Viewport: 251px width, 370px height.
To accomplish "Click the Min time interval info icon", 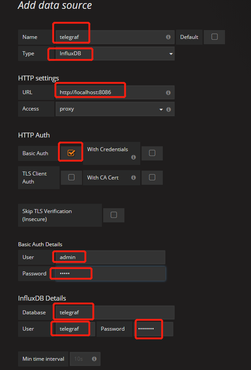I will (x=94, y=359).
